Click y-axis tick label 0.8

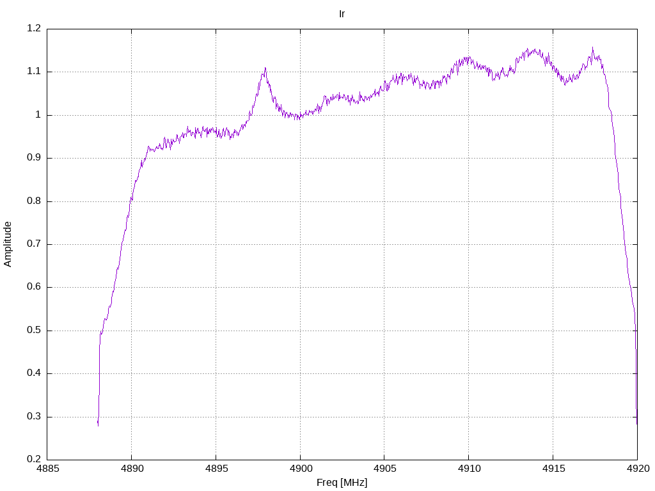click(34, 201)
